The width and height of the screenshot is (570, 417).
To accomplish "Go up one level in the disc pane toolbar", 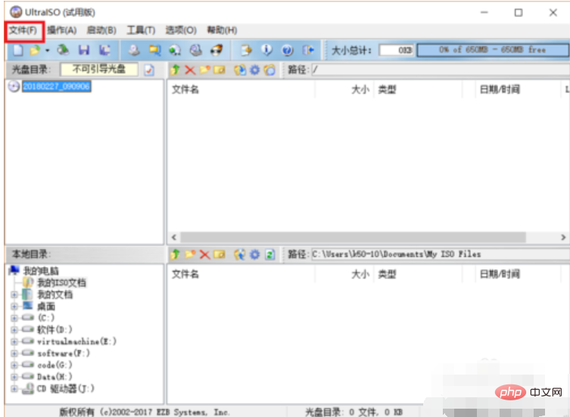I will [x=176, y=70].
